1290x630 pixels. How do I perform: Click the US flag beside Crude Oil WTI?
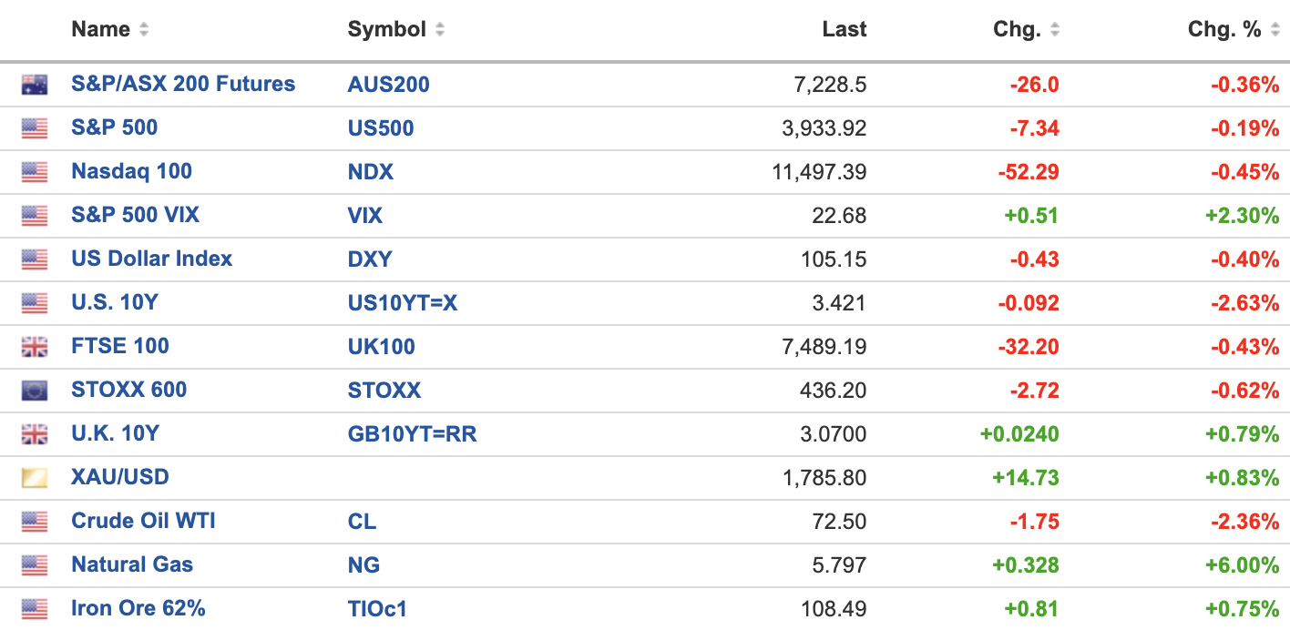(x=35, y=522)
